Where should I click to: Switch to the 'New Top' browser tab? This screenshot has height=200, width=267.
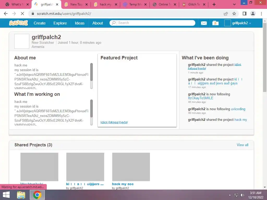click(x=76, y=4)
